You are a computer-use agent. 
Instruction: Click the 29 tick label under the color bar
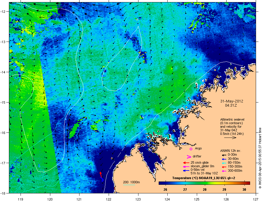pyautogui.click(x=224, y=190)
